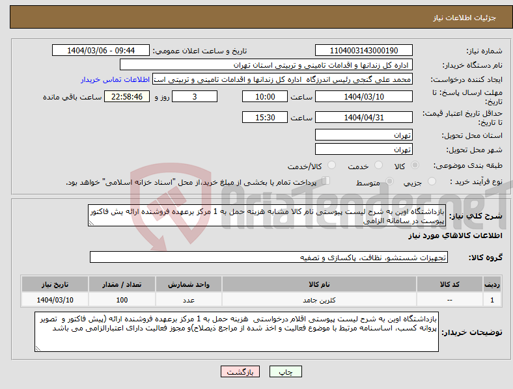Select the متوسط purchase type radio
Image resolution: width=513 pixels, height=389 pixels.
click(389, 181)
